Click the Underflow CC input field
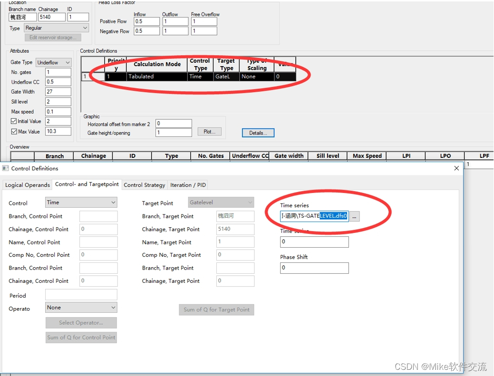494x376 pixels. coord(58,82)
